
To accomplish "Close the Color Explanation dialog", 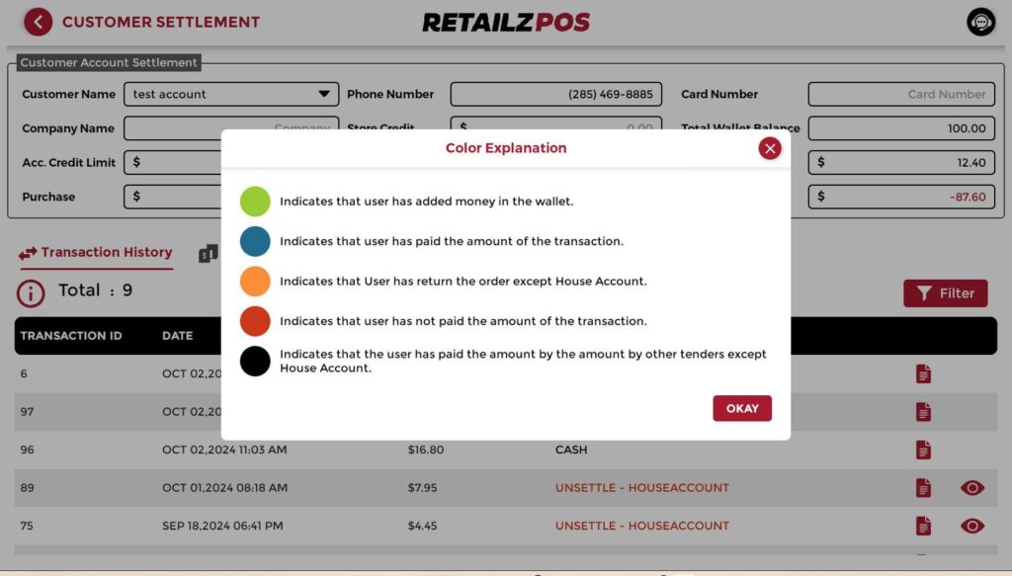I will [770, 148].
